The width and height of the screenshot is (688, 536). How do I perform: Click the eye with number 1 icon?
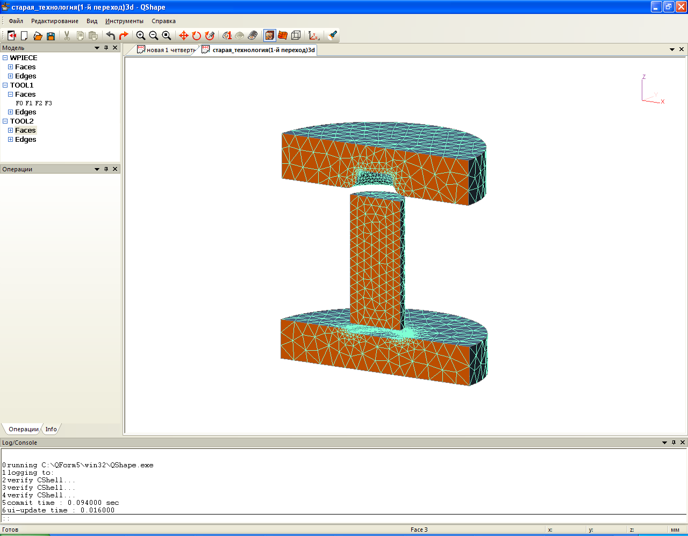pyautogui.click(x=227, y=35)
